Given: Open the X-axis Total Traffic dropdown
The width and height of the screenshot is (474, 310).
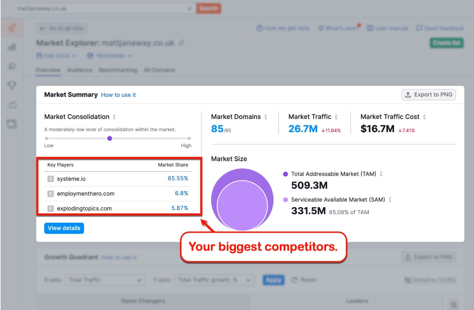Looking at the screenshot, I should (x=105, y=280).
